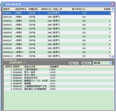Select checkpoint 机场动迁开发 row

(59, 78)
